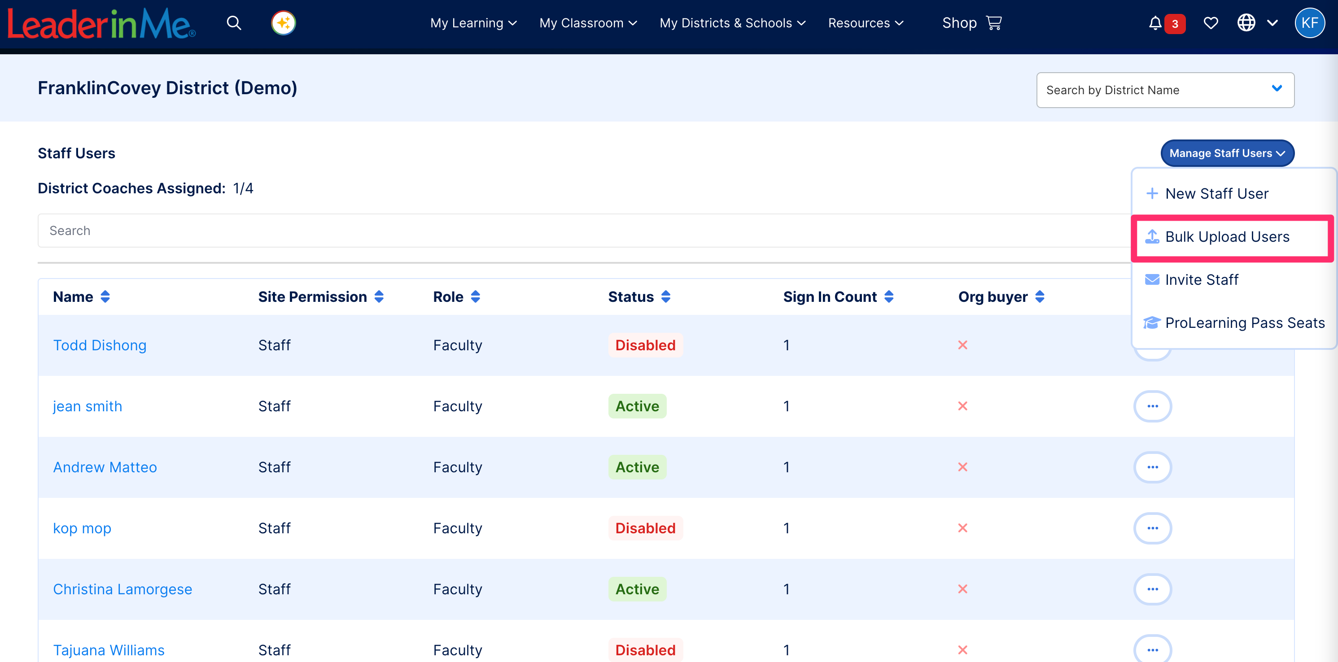Open the favorites heart icon

coord(1211,23)
